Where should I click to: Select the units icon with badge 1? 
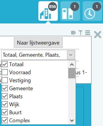pos(70,11)
